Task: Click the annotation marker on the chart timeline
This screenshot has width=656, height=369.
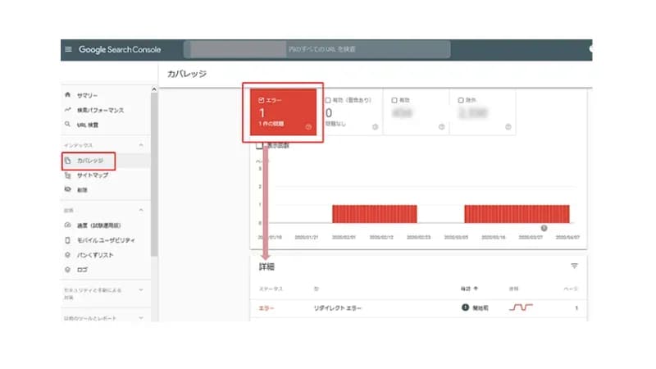Action: coord(544,228)
